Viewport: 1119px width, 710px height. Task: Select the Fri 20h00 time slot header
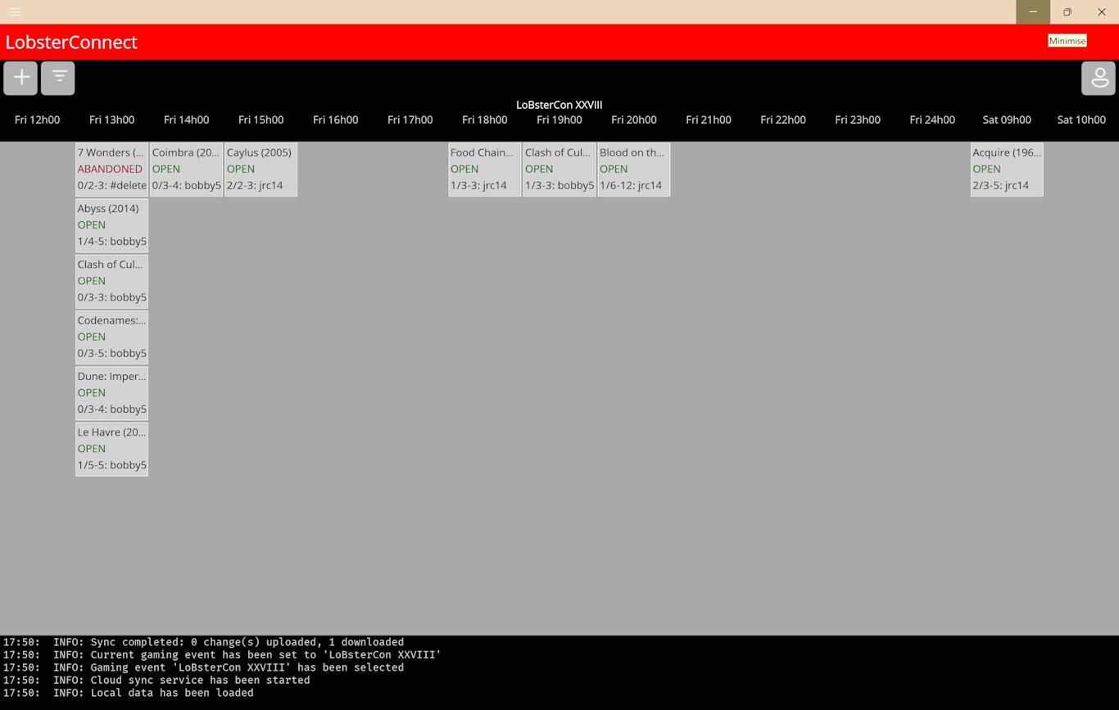tap(633, 120)
